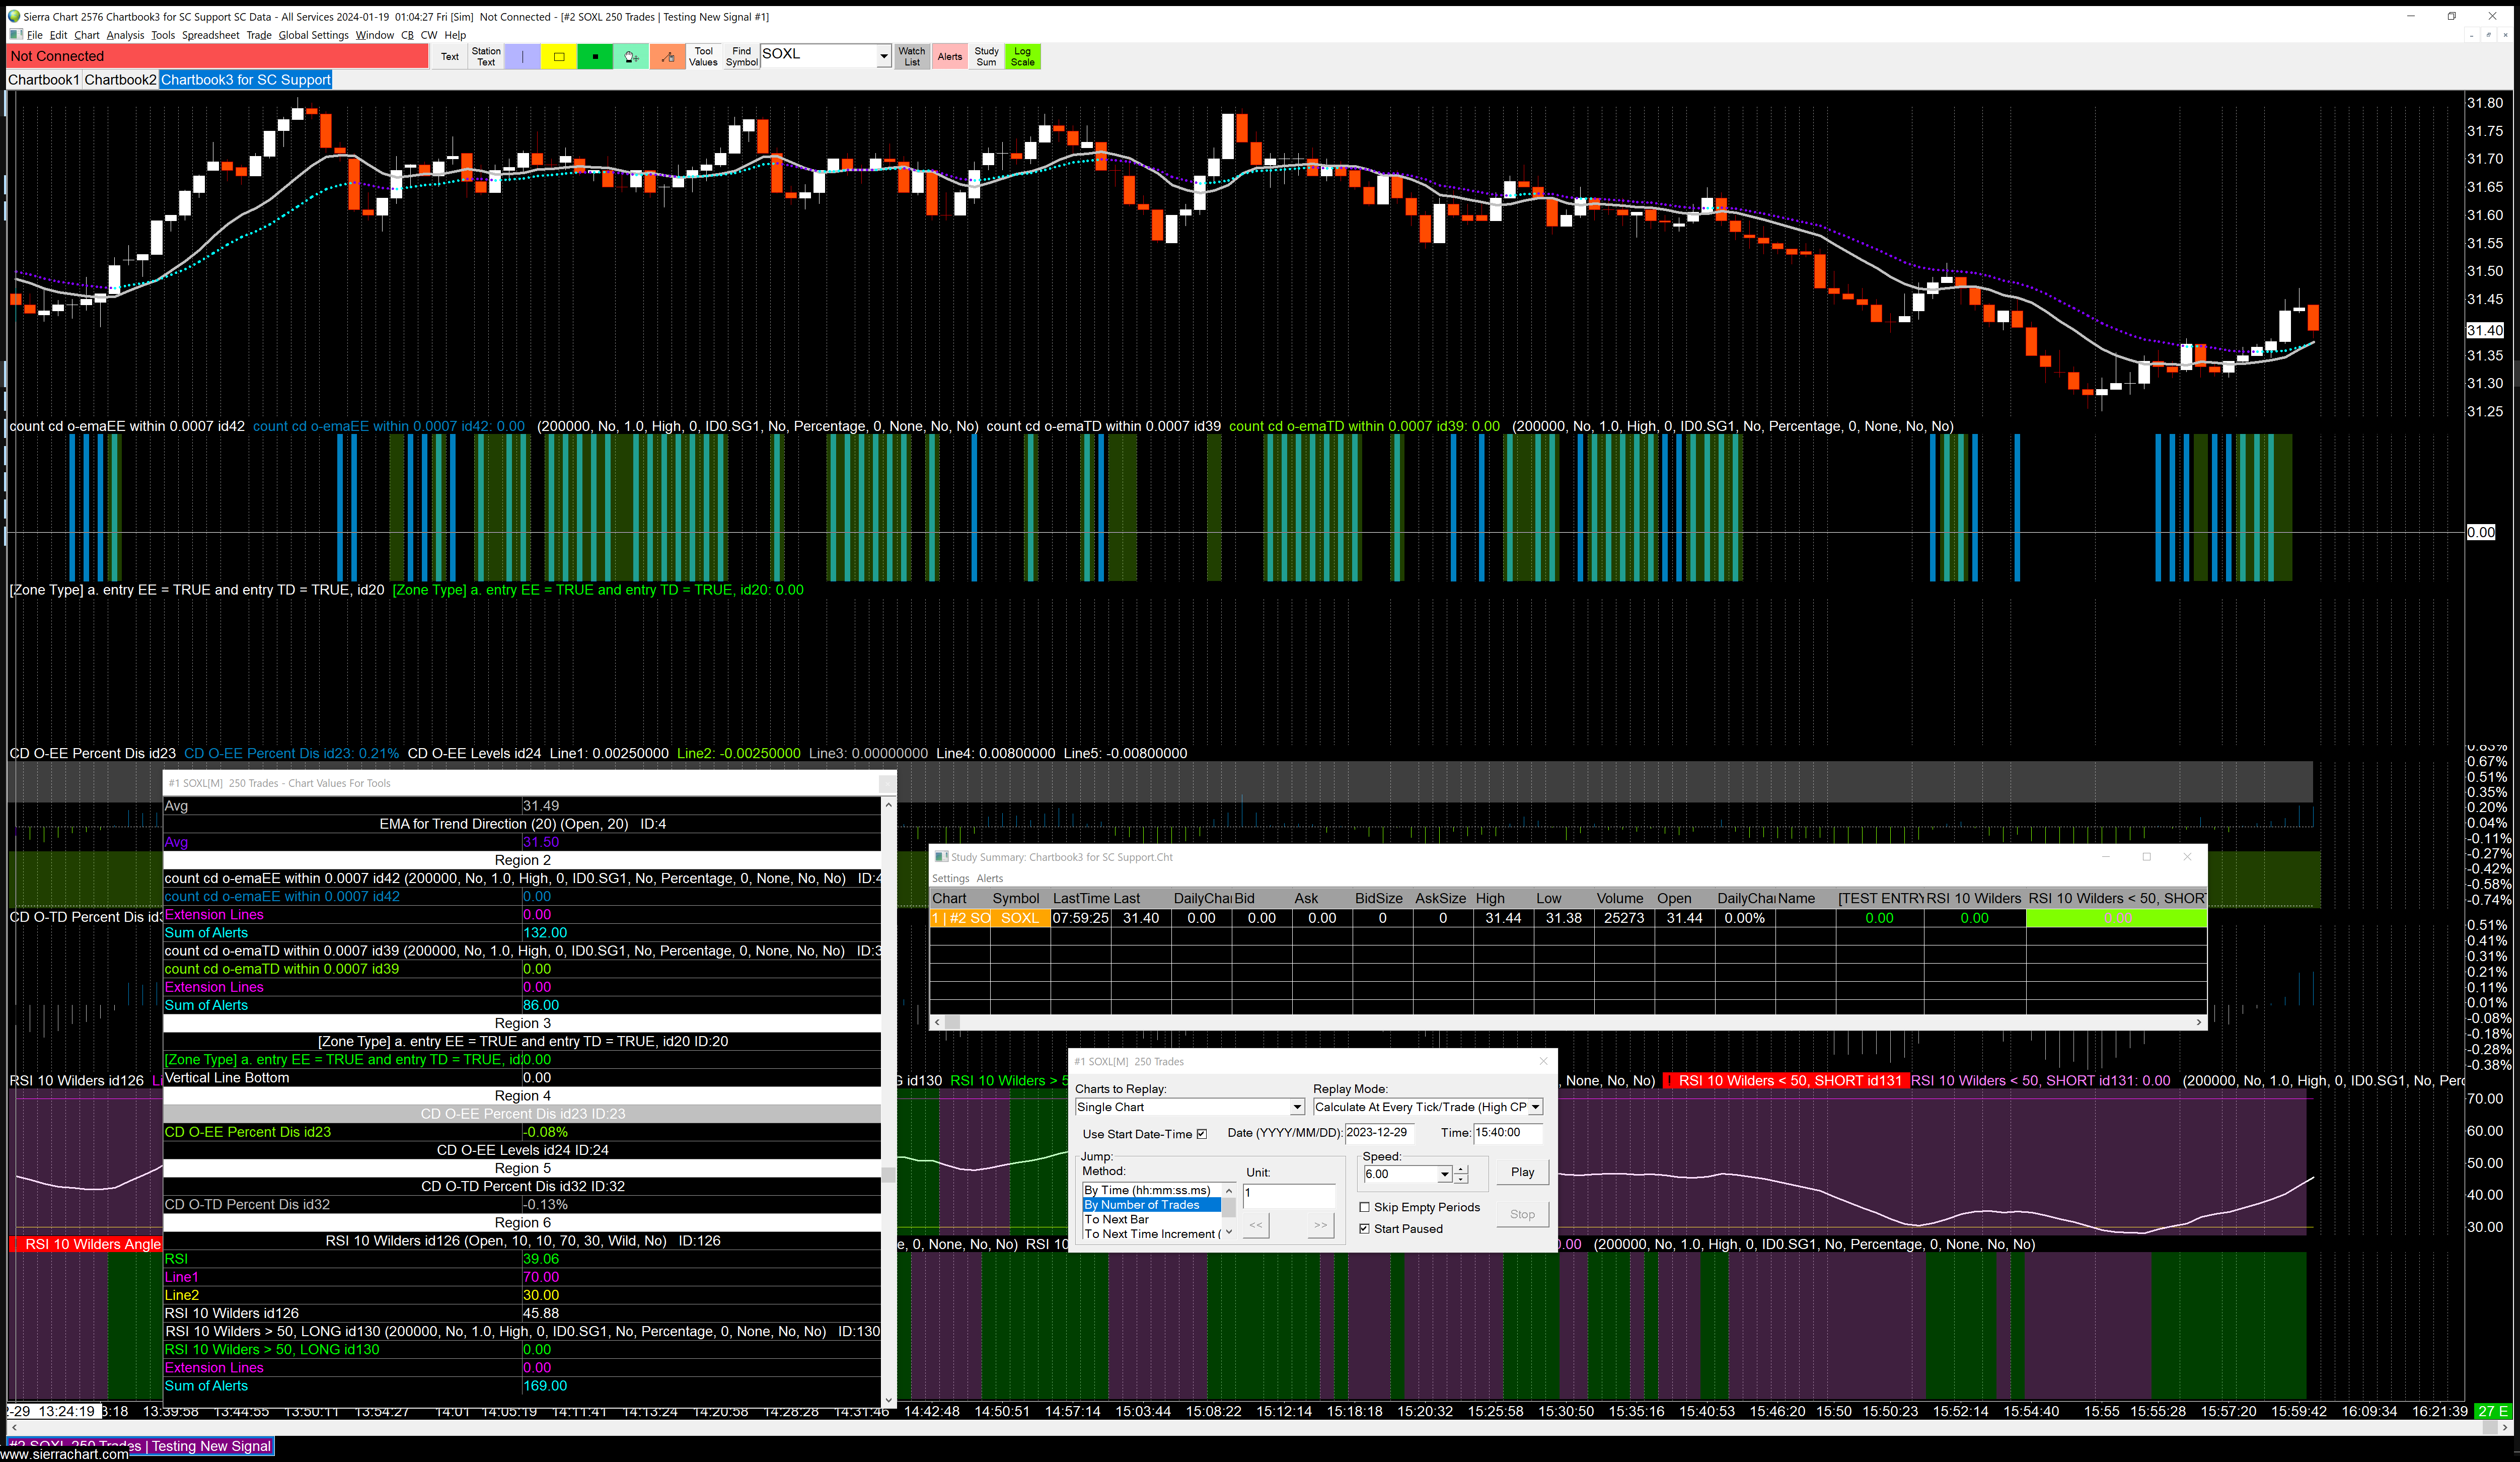
Task: Expand the Replay Mode dropdown
Action: [1535, 1107]
